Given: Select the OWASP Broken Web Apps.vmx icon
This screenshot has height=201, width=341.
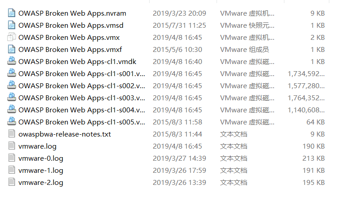Looking at the screenshot, I should coord(12,37).
